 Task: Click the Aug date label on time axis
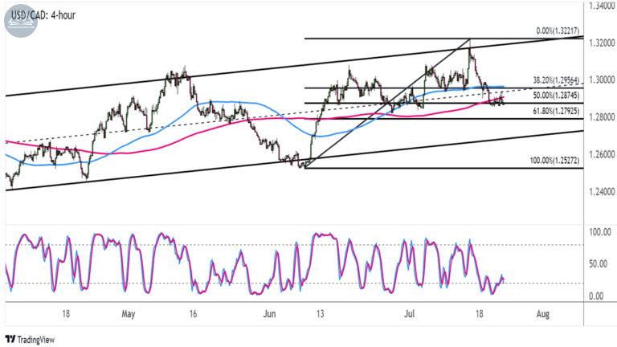(x=542, y=314)
